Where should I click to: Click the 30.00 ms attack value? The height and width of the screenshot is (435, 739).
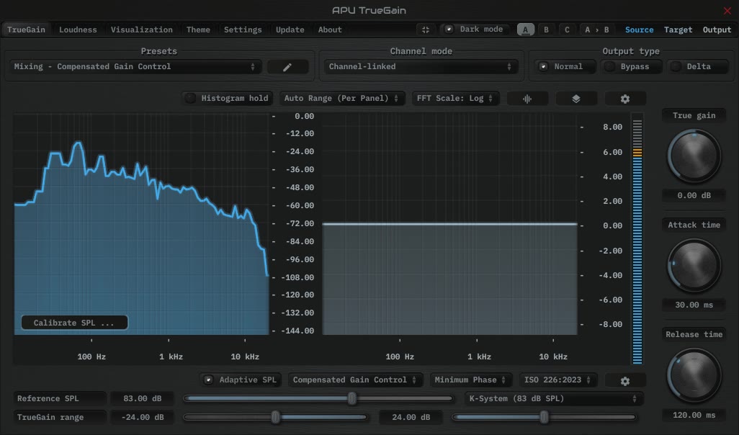pyautogui.click(x=694, y=305)
